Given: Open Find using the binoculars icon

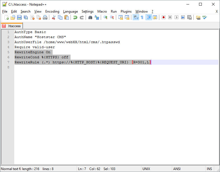Looking at the screenshot, I should (90, 17).
